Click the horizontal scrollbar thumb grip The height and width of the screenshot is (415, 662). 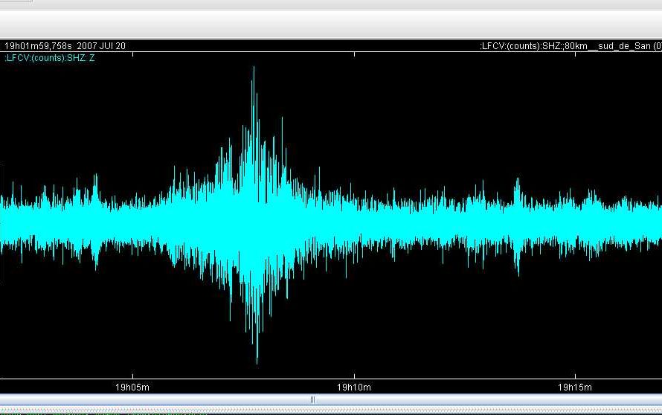click(312, 399)
